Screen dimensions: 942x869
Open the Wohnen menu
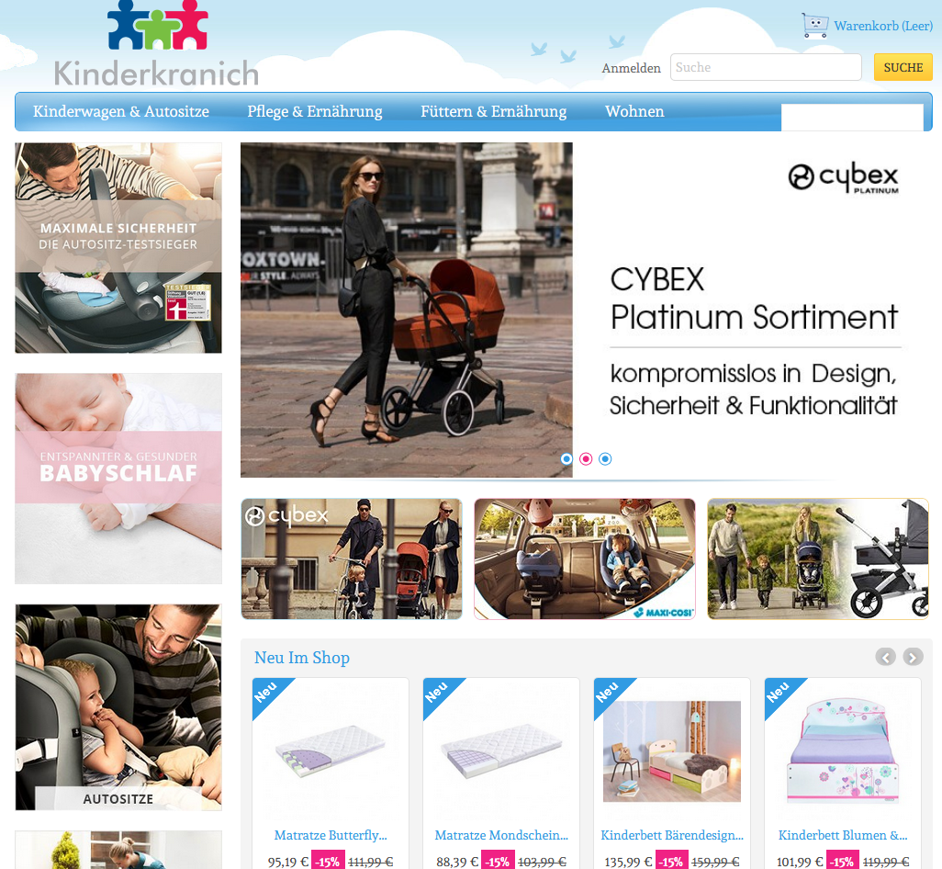pos(634,112)
